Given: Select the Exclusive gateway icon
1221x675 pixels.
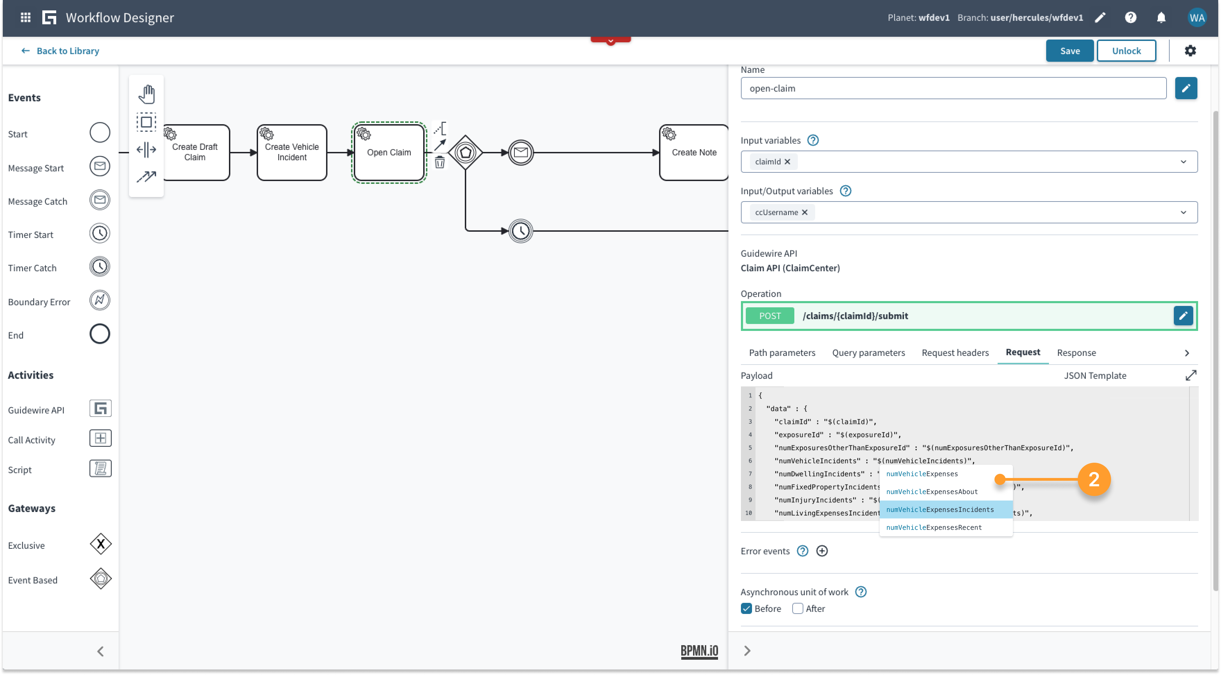Looking at the screenshot, I should pyautogui.click(x=101, y=544).
